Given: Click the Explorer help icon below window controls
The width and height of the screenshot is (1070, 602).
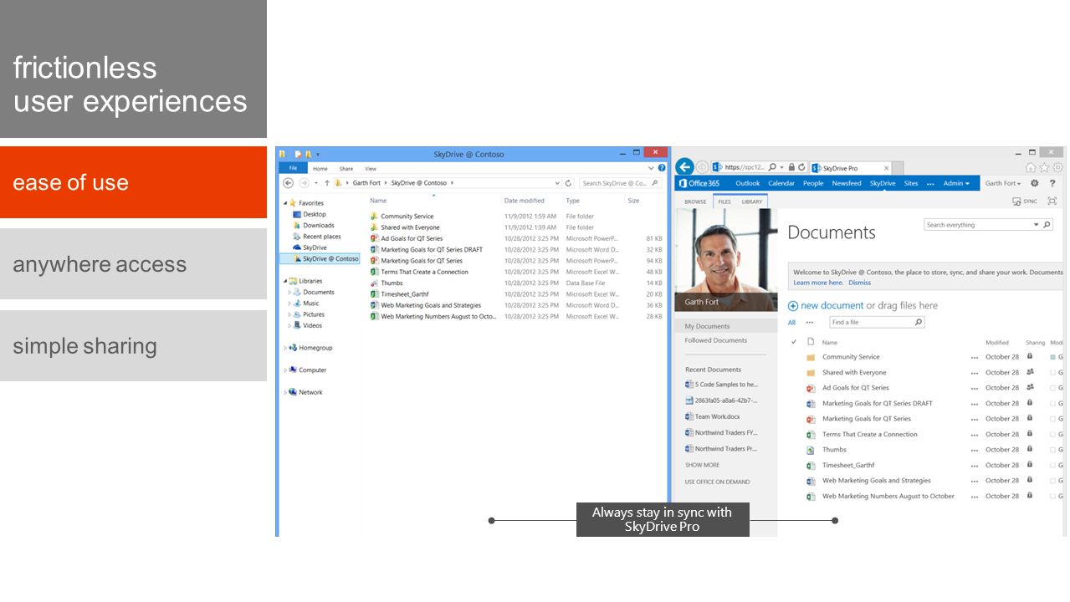Looking at the screenshot, I should click(x=662, y=168).
